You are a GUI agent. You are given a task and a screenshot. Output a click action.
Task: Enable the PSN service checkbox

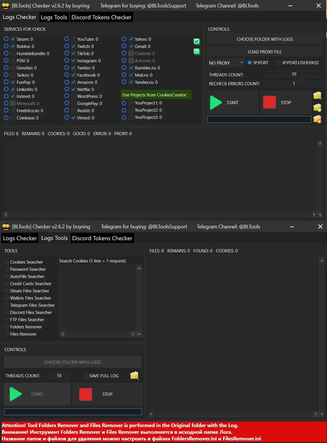pyautogui.click(x=13, y=60)
